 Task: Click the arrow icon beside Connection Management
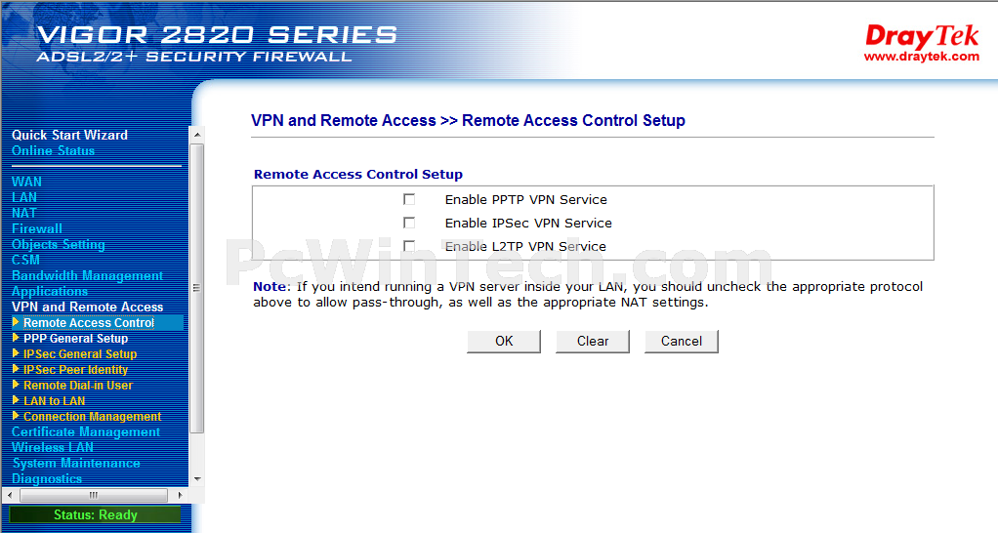click(16, 416)
